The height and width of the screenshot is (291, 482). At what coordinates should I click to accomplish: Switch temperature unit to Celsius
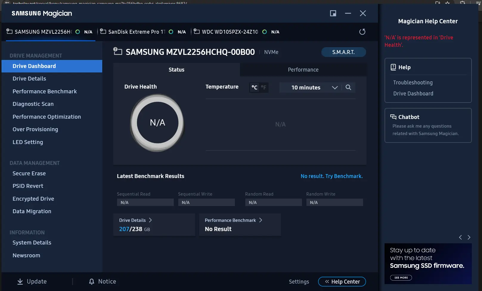(254, 87)
